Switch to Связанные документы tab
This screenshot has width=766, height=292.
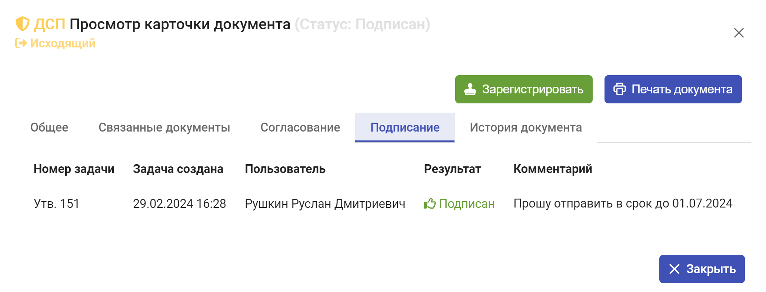[x=164, y=127]
